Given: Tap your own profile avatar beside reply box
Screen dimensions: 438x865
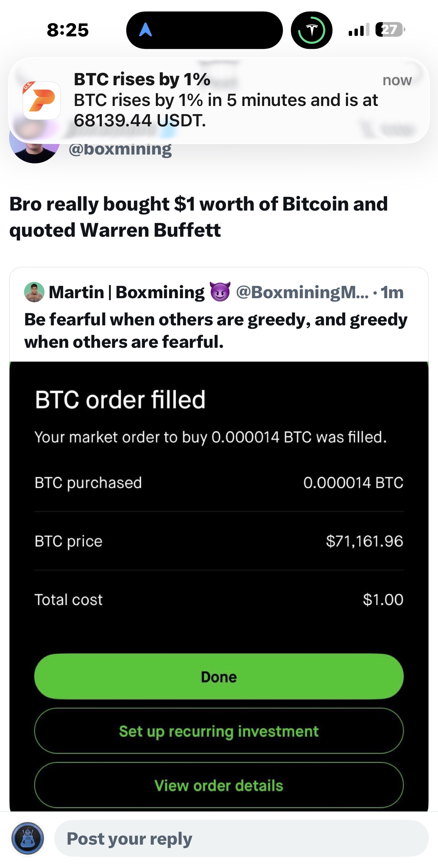Looking at the screenshot, I should (x=28, y=838).
